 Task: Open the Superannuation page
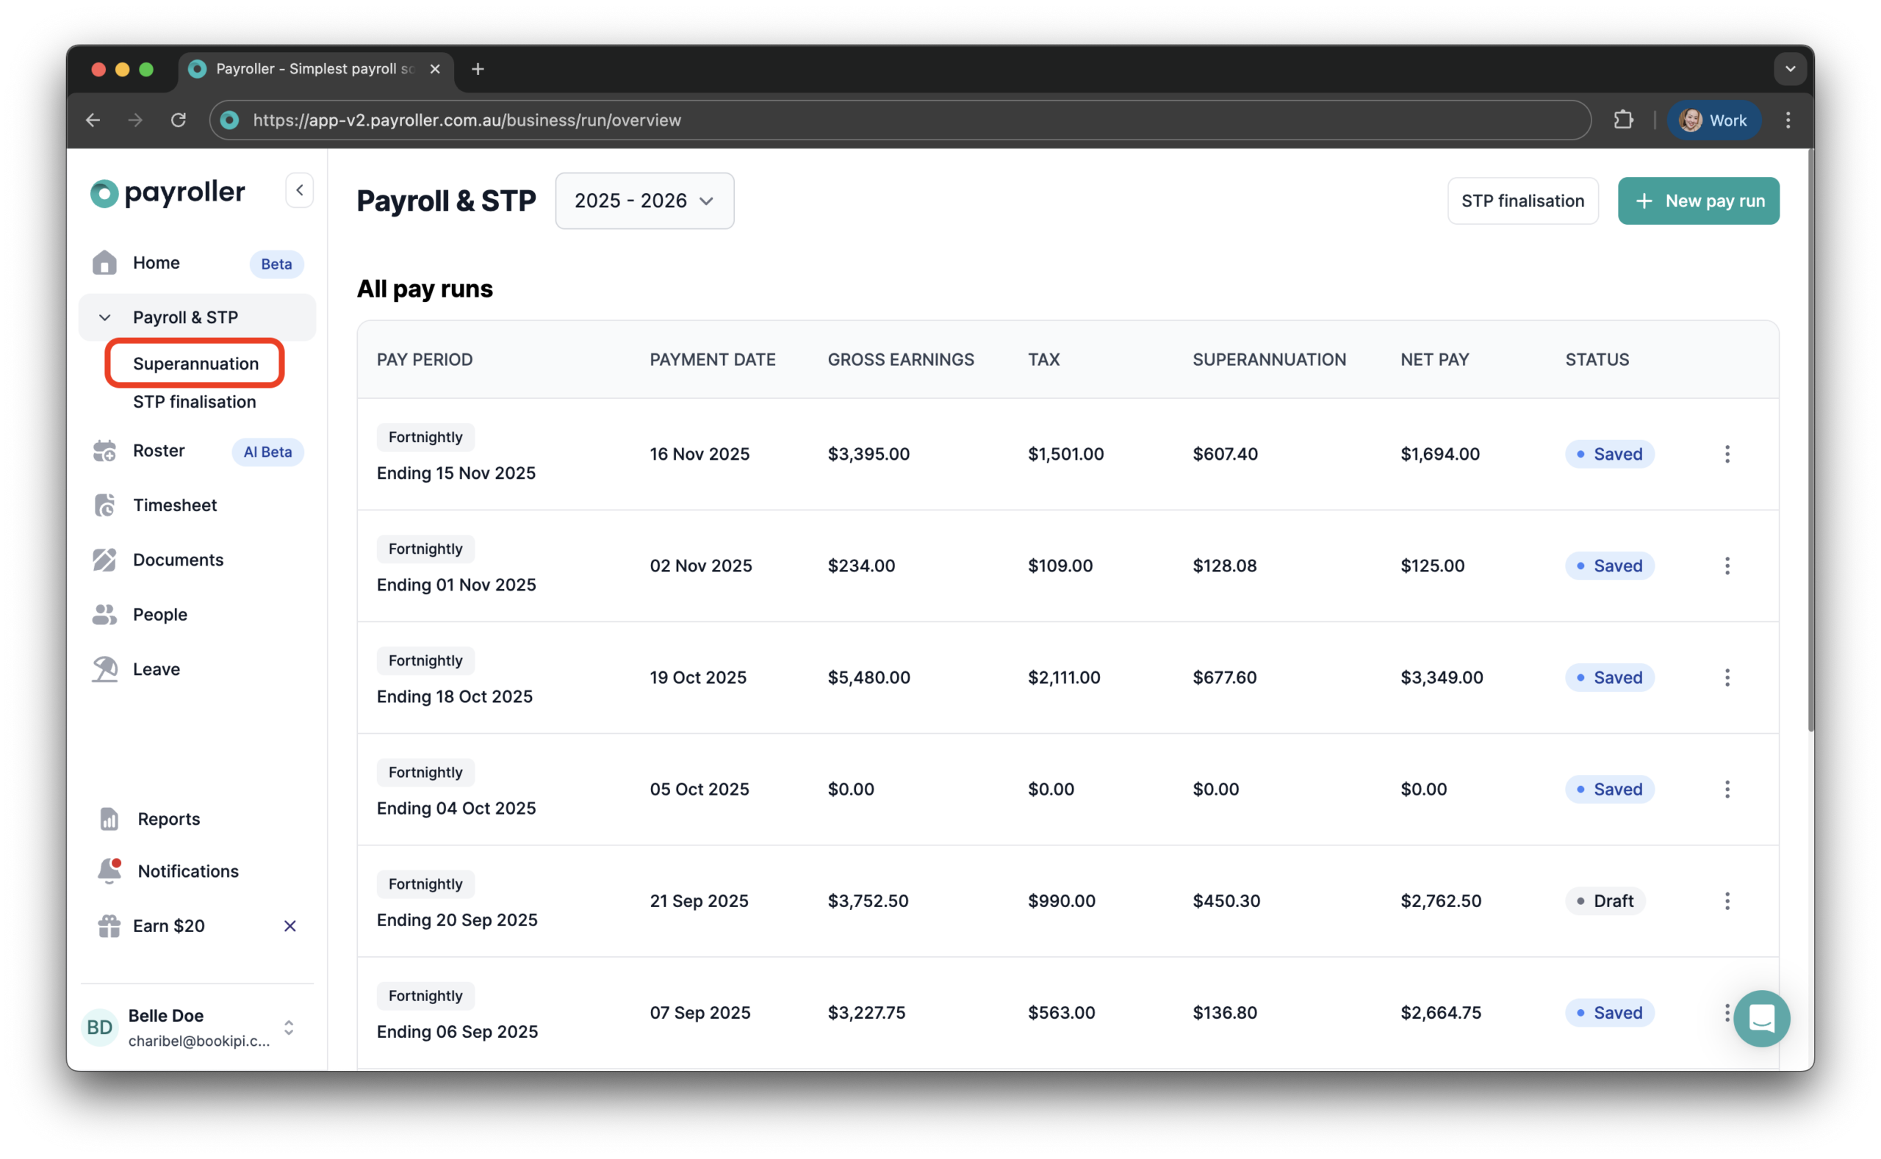(194, 364)
